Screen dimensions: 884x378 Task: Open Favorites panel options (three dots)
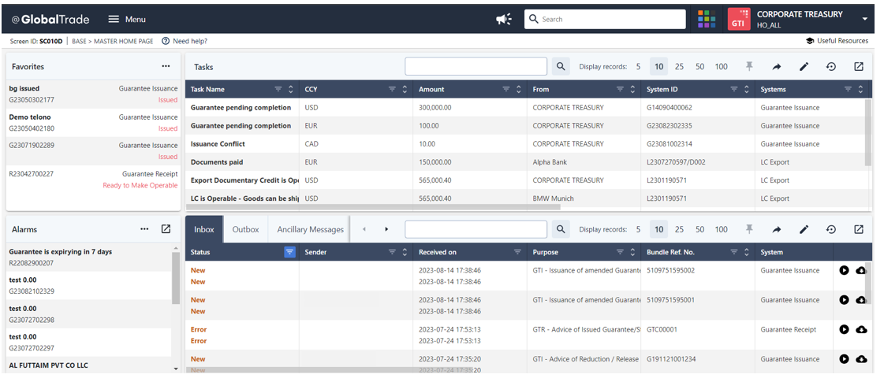pos(166,66)
